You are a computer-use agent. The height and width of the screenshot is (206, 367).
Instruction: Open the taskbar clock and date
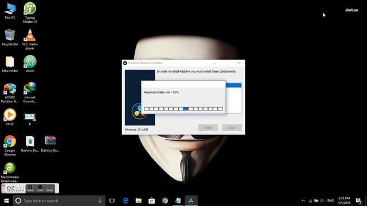344,201
